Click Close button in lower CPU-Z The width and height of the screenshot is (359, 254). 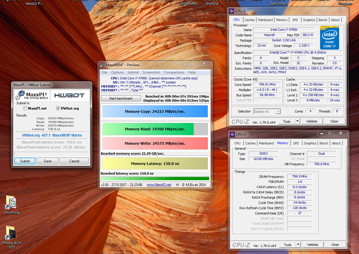[x=335, y=245]
